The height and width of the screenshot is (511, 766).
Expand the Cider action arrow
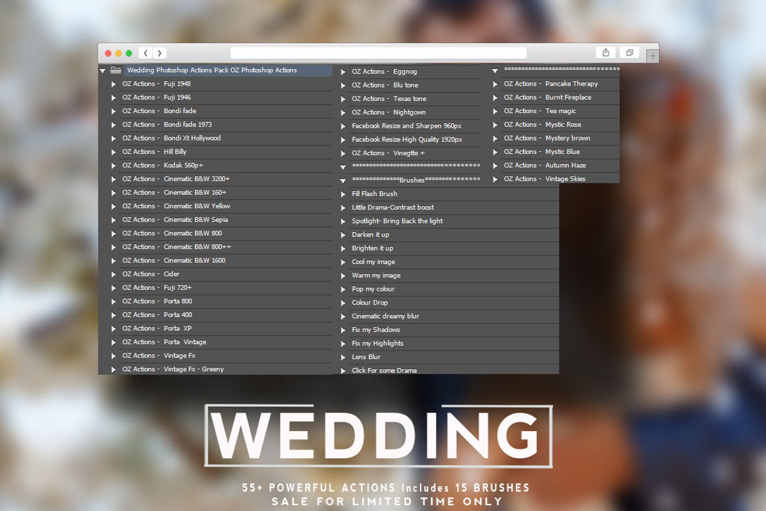[x=114, y=275]
